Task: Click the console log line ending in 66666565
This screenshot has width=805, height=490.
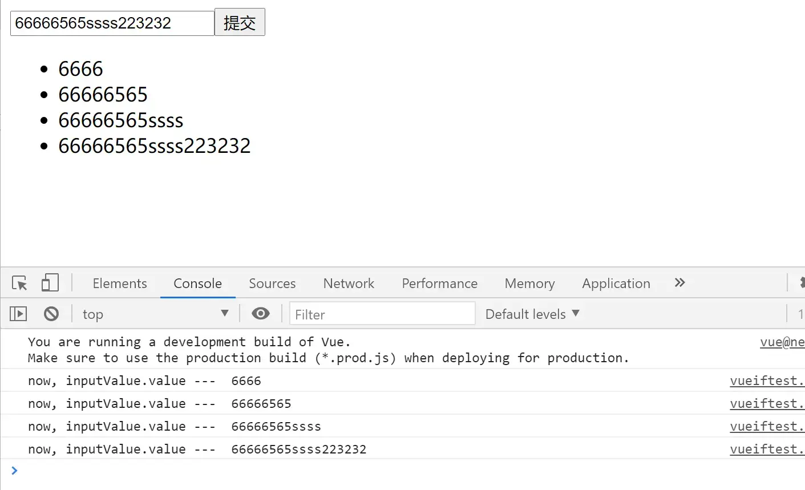Action: click(159, 403)
